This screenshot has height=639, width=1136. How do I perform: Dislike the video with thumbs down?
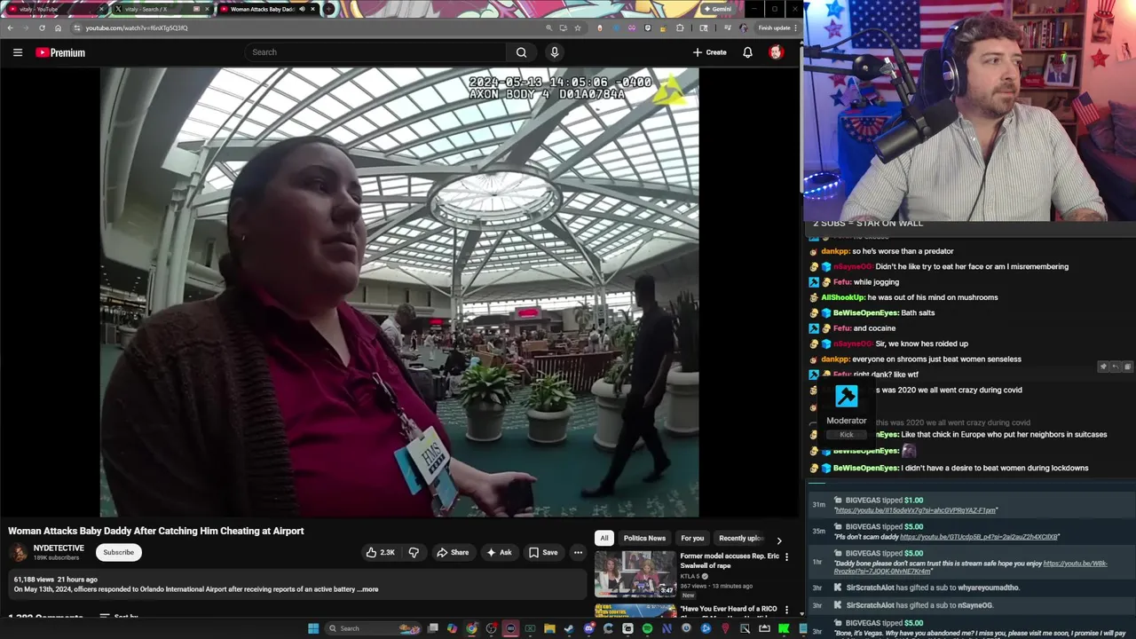[414, 552]
